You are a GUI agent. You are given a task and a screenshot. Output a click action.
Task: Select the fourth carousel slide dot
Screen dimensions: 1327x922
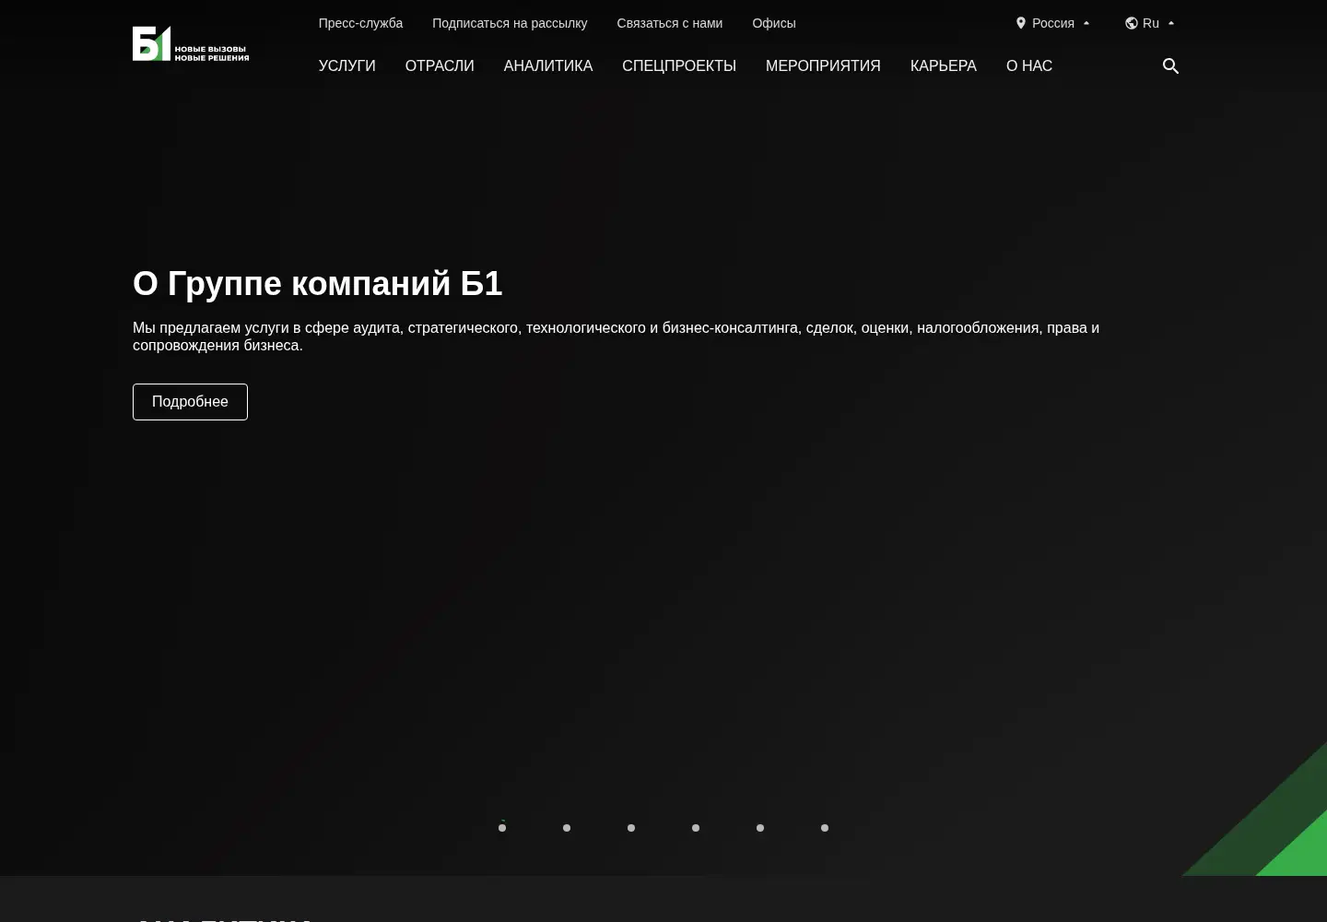[x=696, y=828]
